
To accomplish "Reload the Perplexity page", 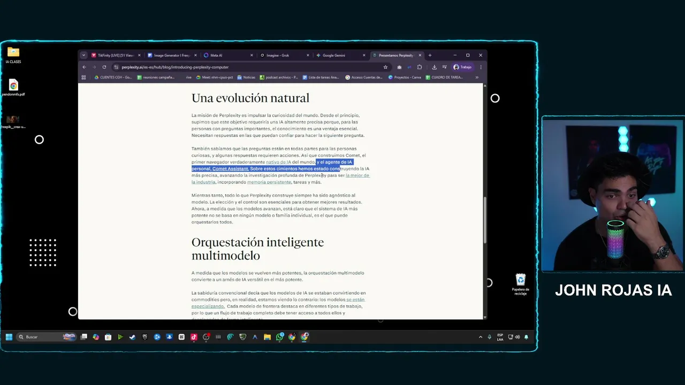I will click(x=104, y=67).
